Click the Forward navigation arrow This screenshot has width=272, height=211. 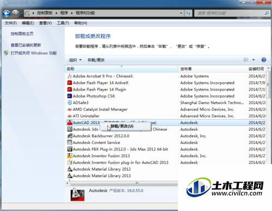pos(15,13)
